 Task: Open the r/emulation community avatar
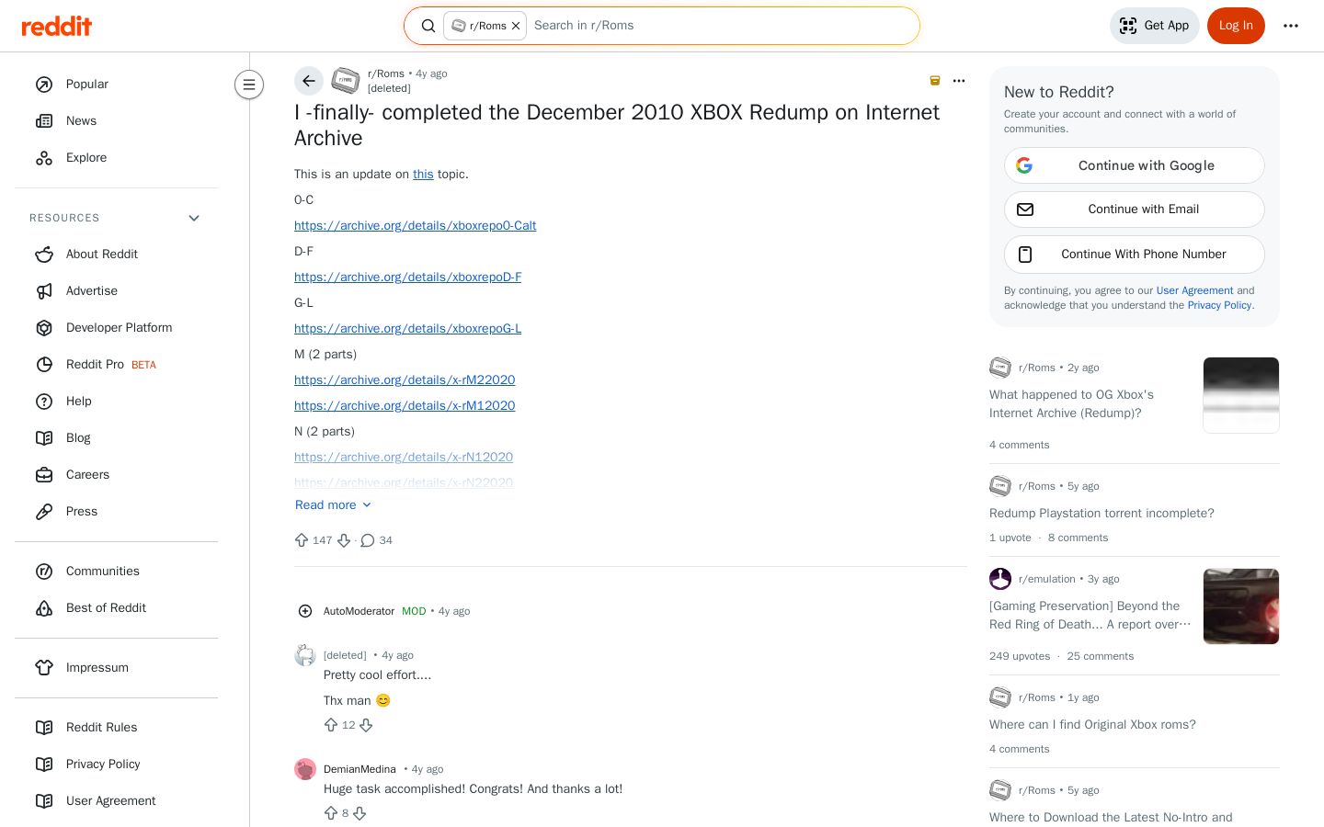pos(1000,579)
